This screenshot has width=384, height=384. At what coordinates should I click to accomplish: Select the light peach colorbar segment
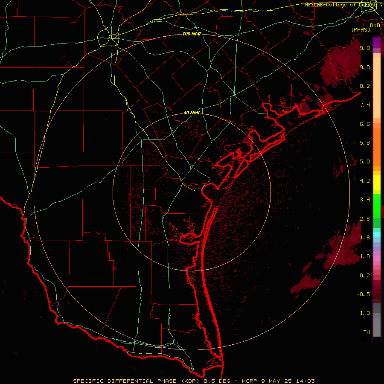click(x=377, y=88)
